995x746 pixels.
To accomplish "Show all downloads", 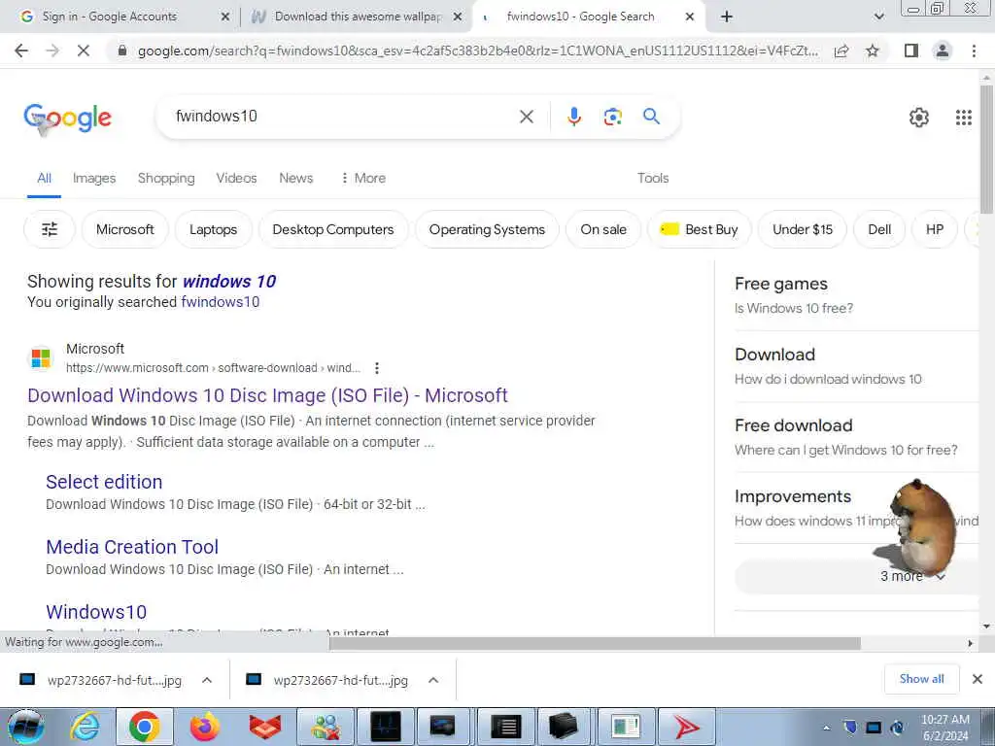I will click(x=921, y=679).
